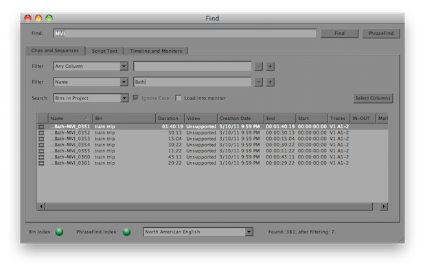This screenshot has height=271, width=425.
Task: Sort by the Bin column header
Action: coord(124,118)
